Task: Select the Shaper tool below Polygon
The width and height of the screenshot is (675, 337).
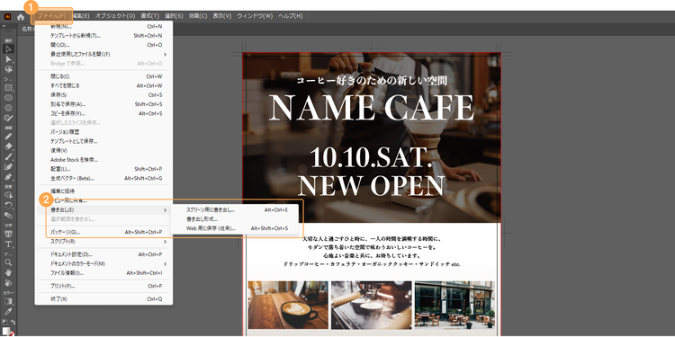Action: click(8, 118)
